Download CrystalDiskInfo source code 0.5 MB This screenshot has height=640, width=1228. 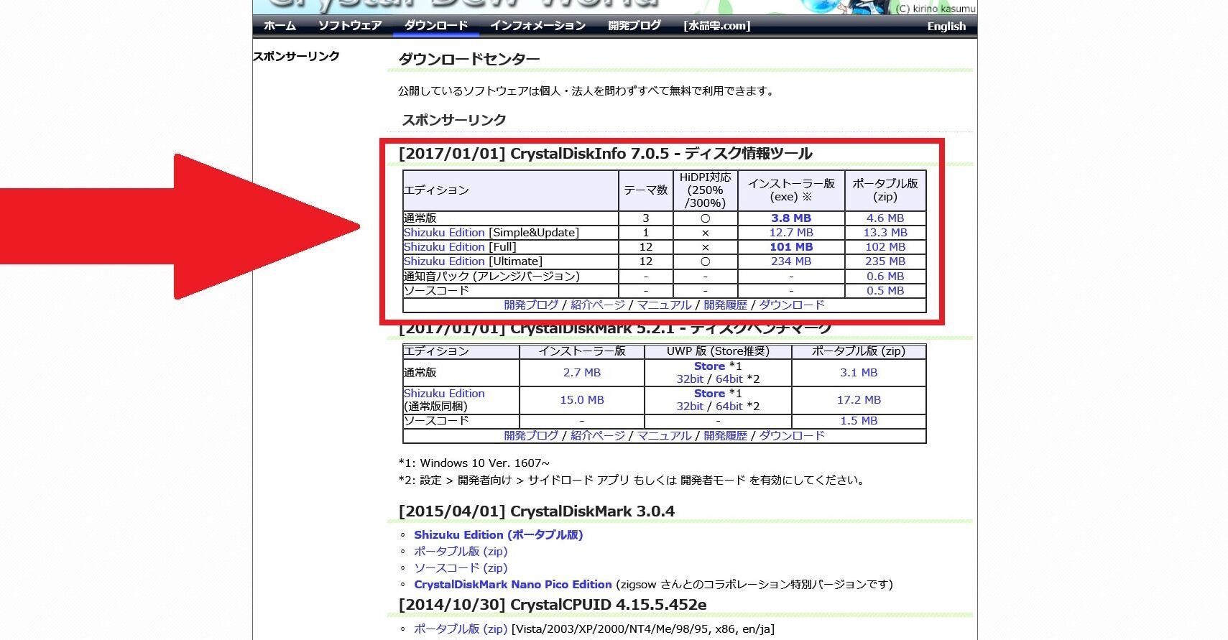pyautogui.click(x=885, y=291)
